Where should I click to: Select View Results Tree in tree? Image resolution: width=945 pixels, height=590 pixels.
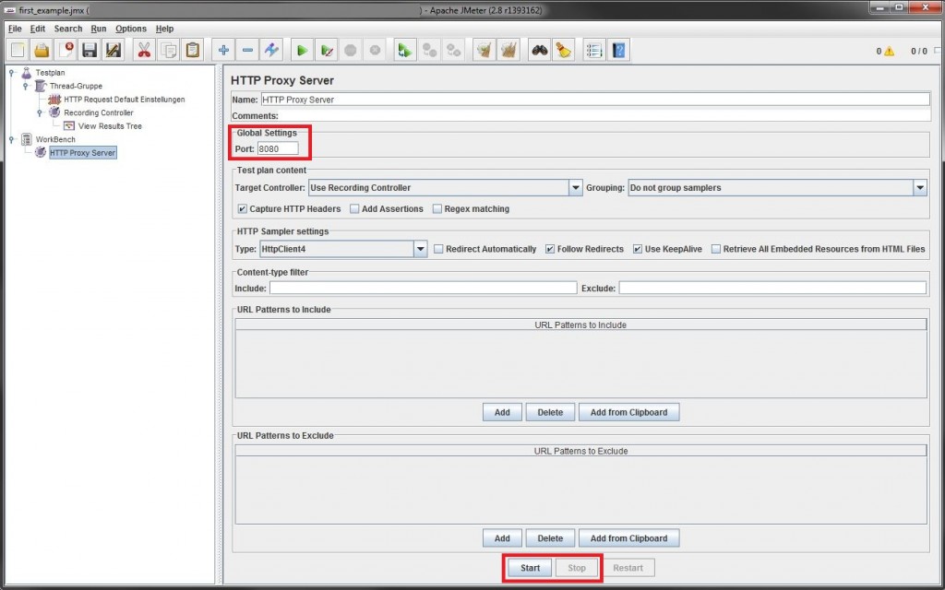[110, 125]
